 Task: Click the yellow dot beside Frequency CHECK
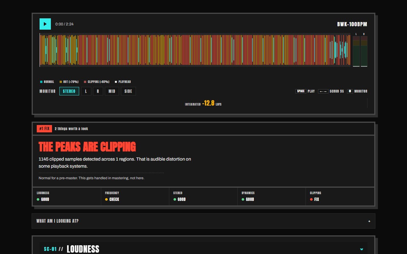[106, 200]
